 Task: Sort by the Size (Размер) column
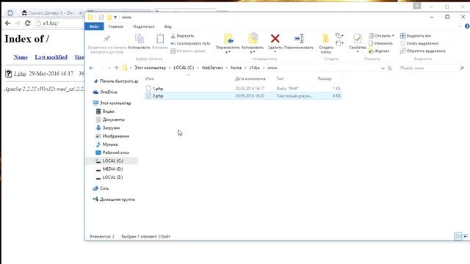tap(325, 78)
